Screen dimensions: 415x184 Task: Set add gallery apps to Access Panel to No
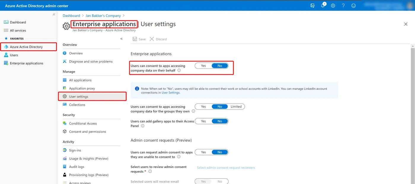coord(220,121)
